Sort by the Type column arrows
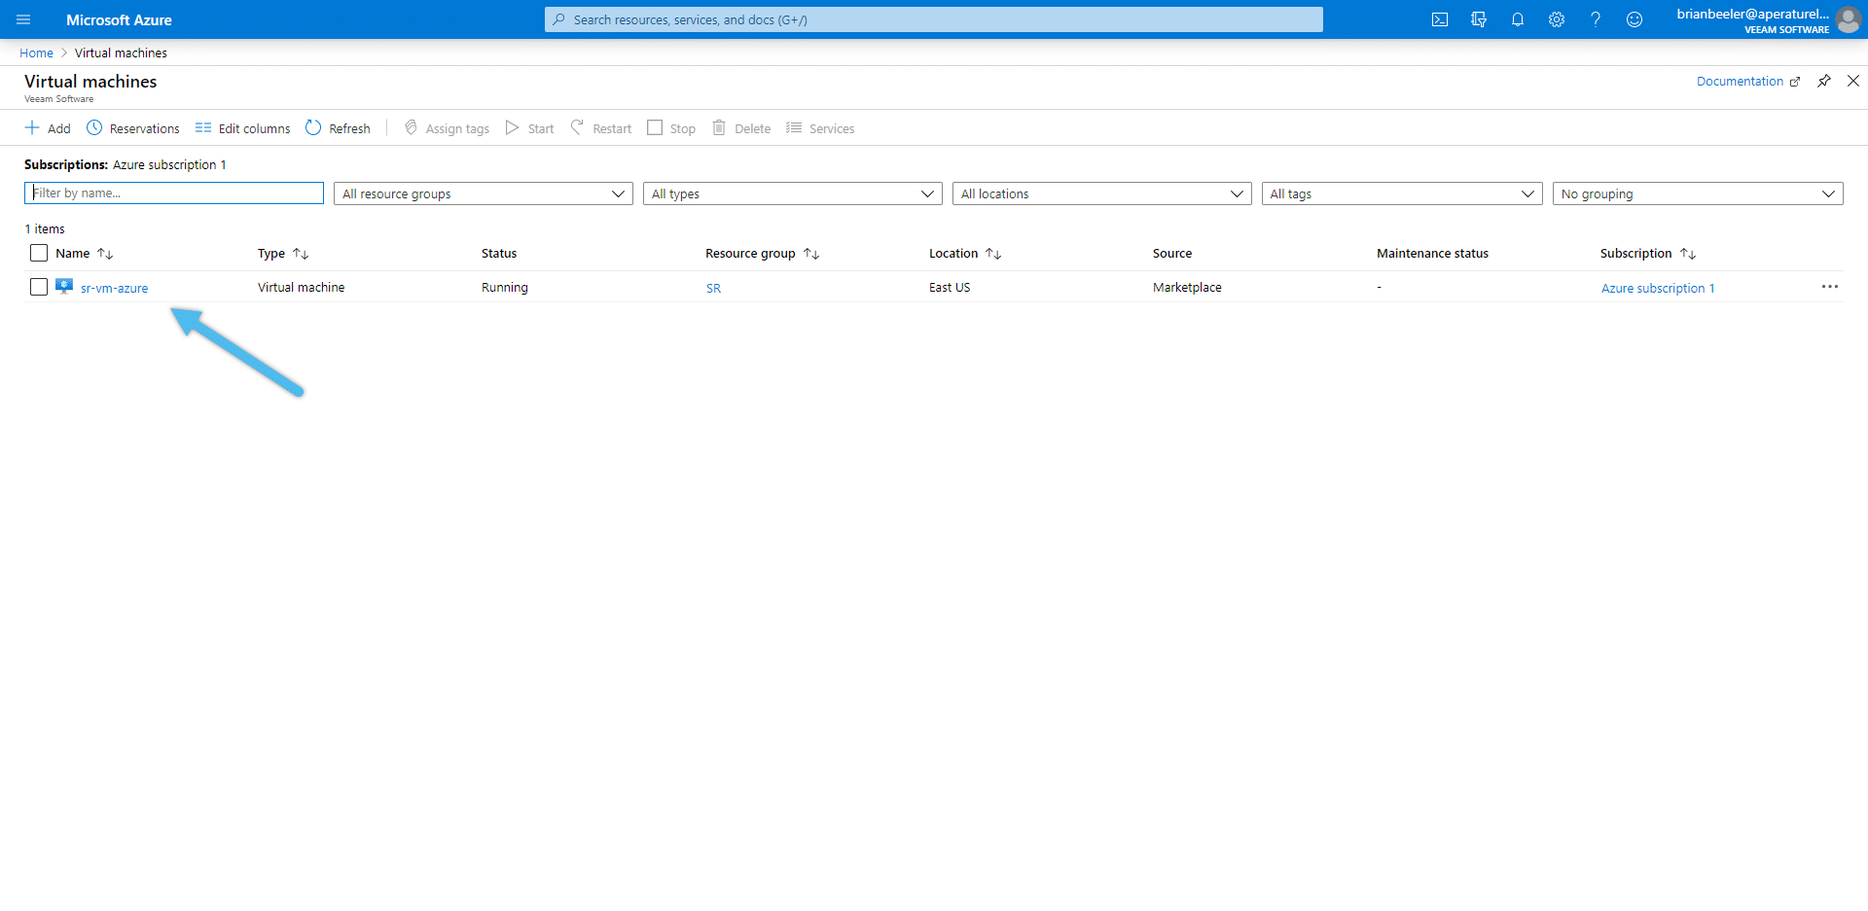1868x911 pixels. tap(301, 254)
